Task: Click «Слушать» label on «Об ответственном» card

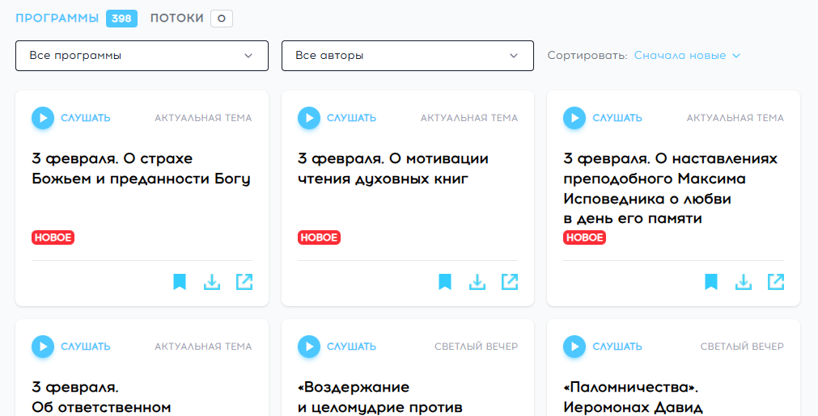Action: [86, 347]
